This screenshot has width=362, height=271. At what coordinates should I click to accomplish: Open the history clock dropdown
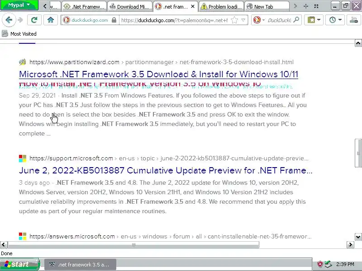click(335, 20)
